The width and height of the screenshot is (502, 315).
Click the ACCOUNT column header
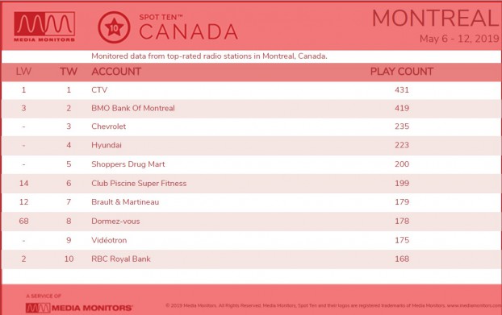pos(116,72)
